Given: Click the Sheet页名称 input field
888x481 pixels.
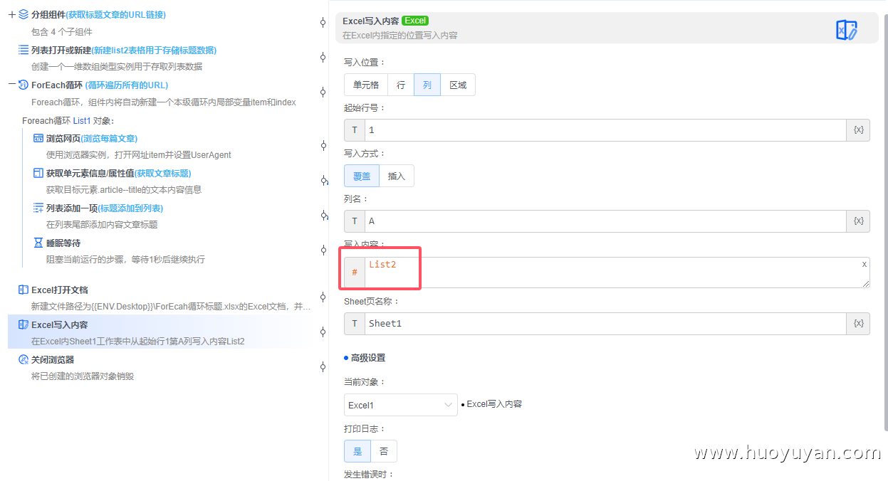Looking at the screenshot, I should pyautogui.click(x=605, y=324).
